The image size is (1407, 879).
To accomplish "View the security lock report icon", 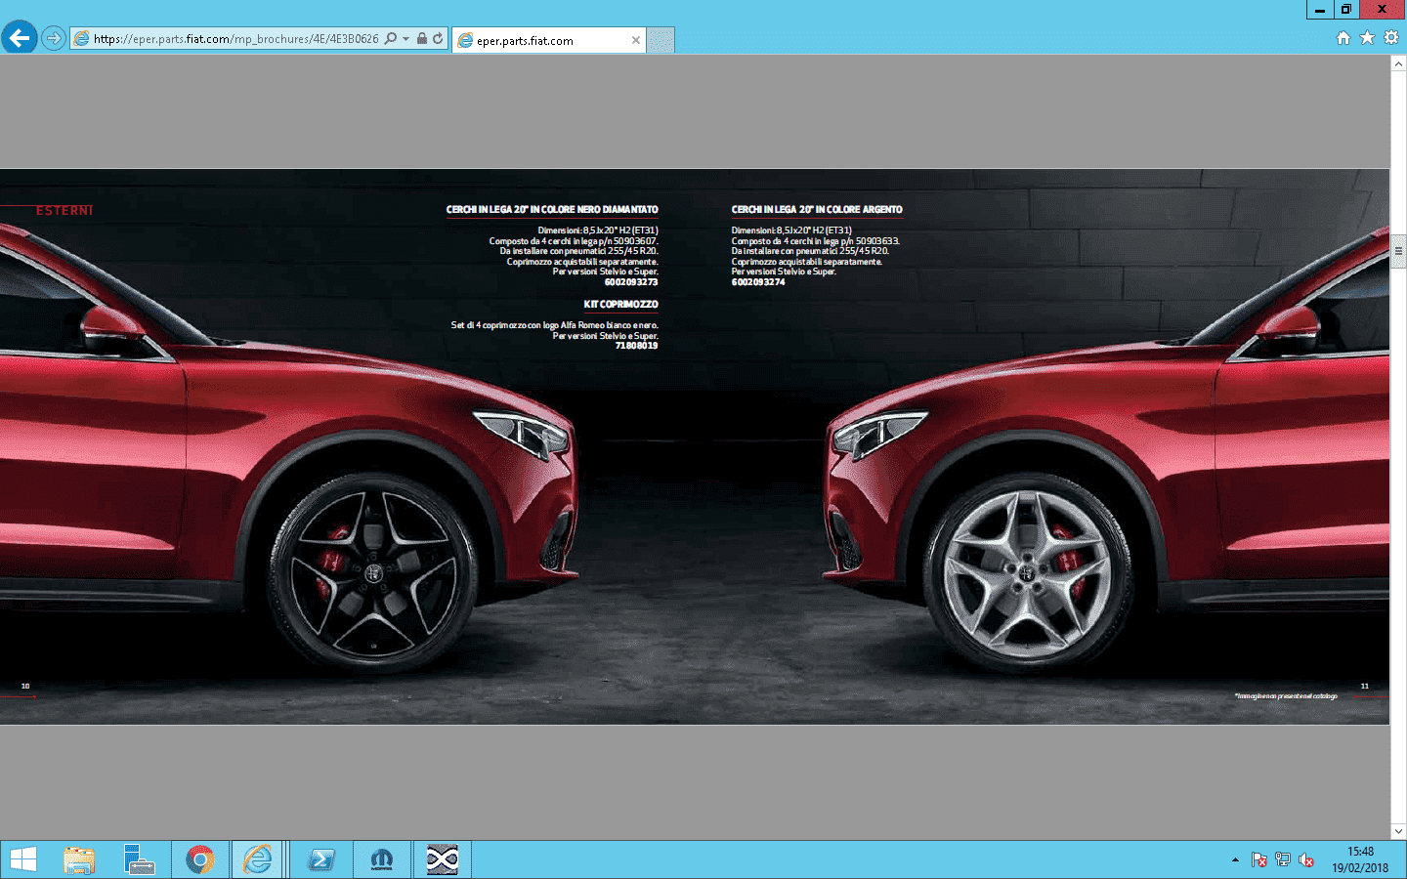I will (x=422, y=39).
